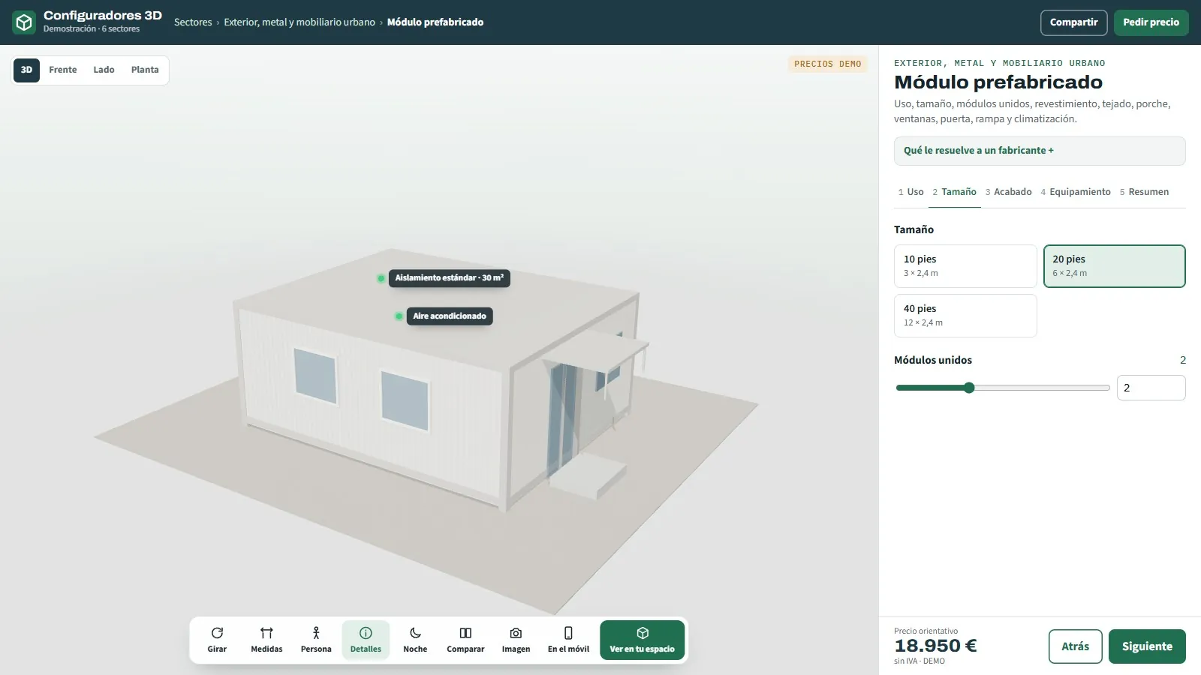Viewport: 1201px width, 675px height.
Task: Select the 10 pies size option
Action: (965, 266)
